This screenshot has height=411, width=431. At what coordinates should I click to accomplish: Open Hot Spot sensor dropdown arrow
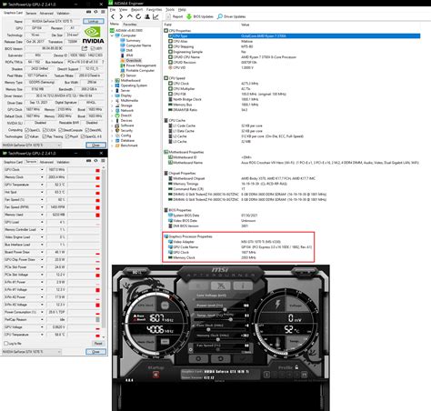[42, 192]
